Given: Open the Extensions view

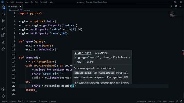Looking at the screenshot, I should pyautogui.click(x=3, y=35).
